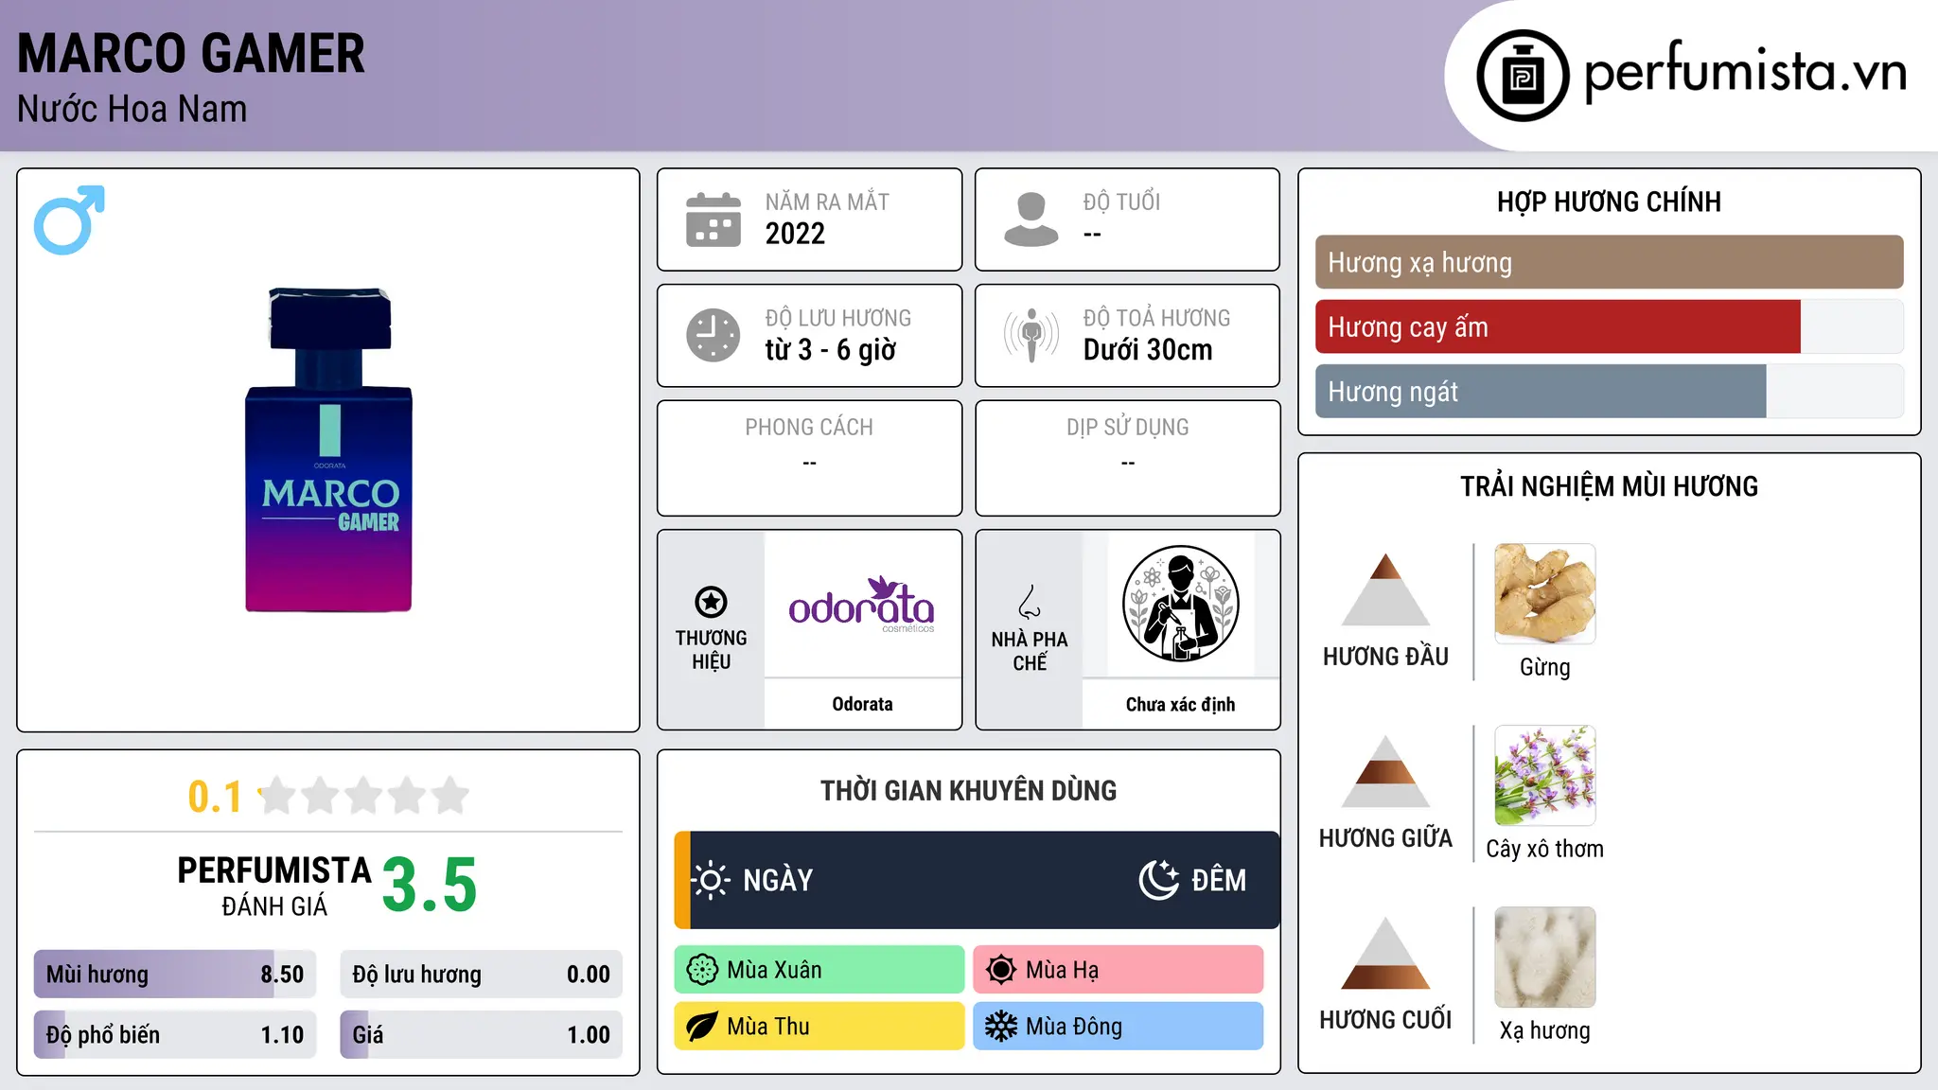Click the PERFUMISTA ĐÁNH GIÁ label

click(x=274, y=886)
